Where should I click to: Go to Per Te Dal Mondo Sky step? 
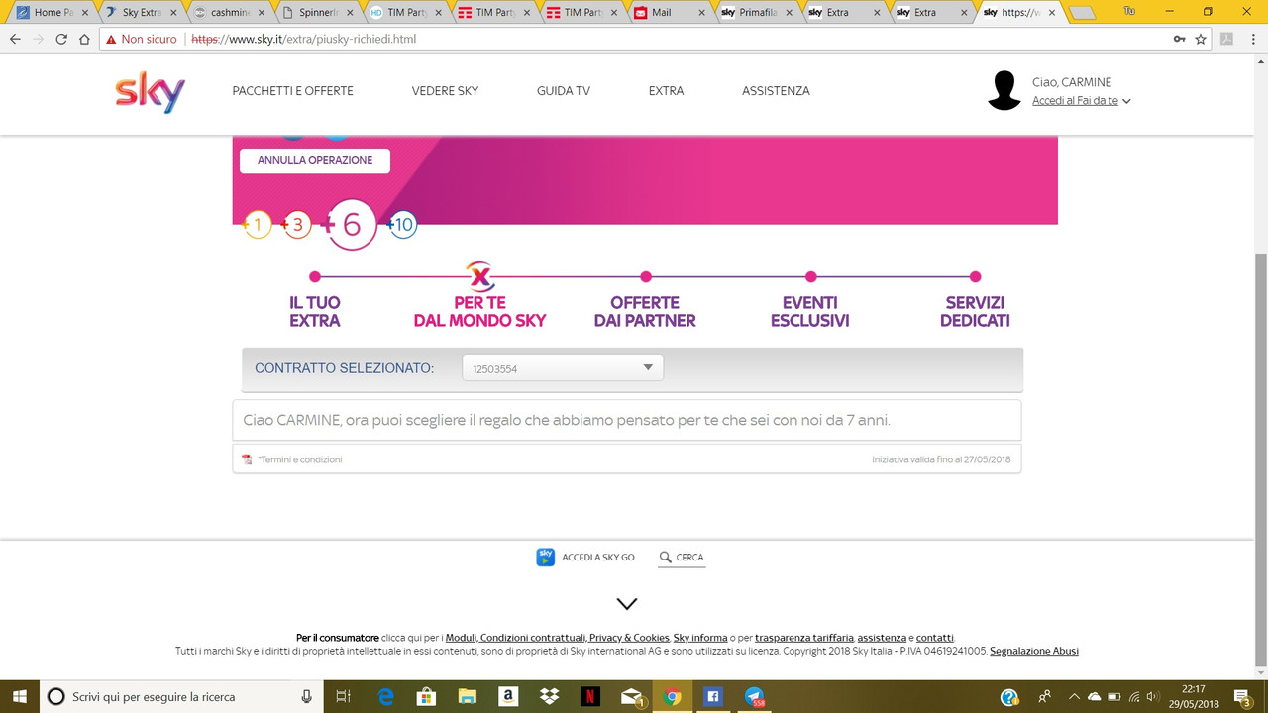pyautogui.click(x=479, y=311)
